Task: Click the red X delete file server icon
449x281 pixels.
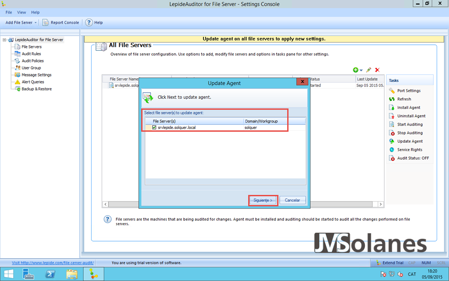Action: [x=378, y=70]
